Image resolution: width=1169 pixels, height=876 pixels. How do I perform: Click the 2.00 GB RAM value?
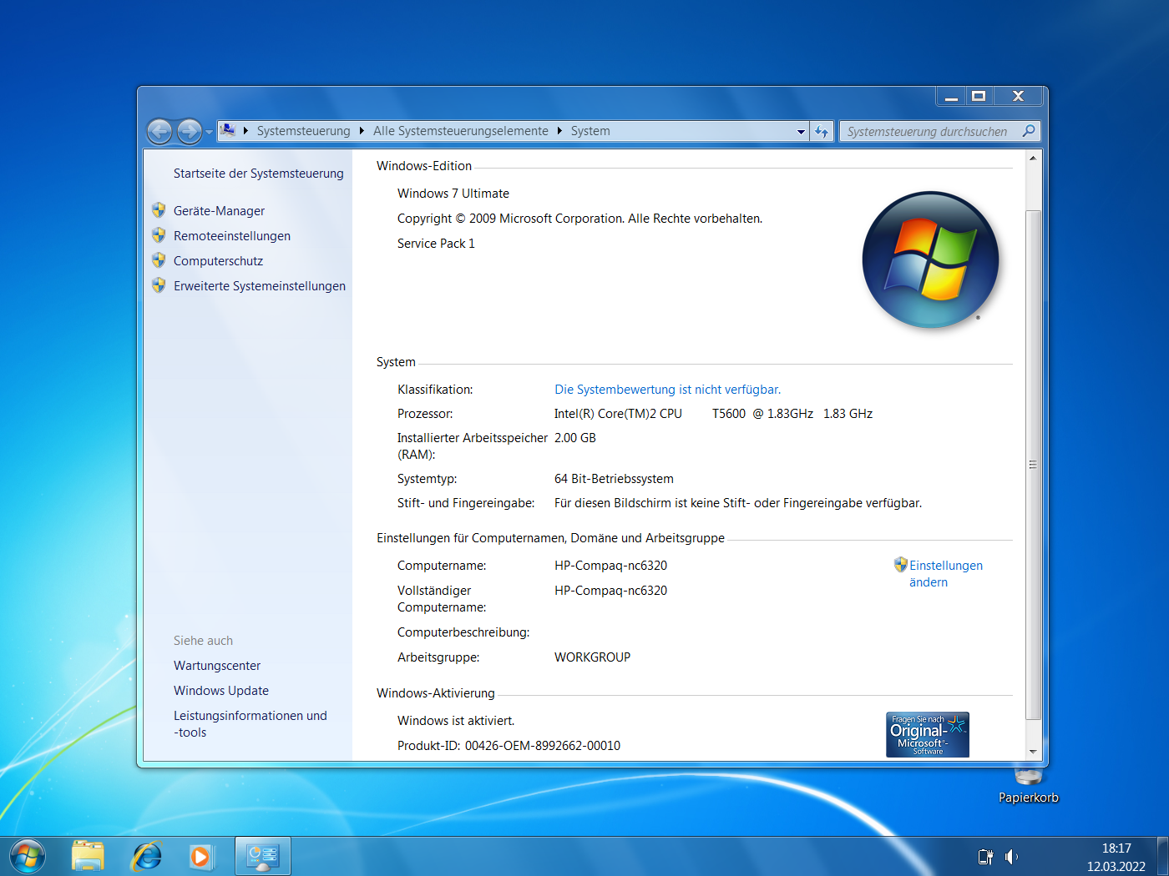tap(575, 438)
